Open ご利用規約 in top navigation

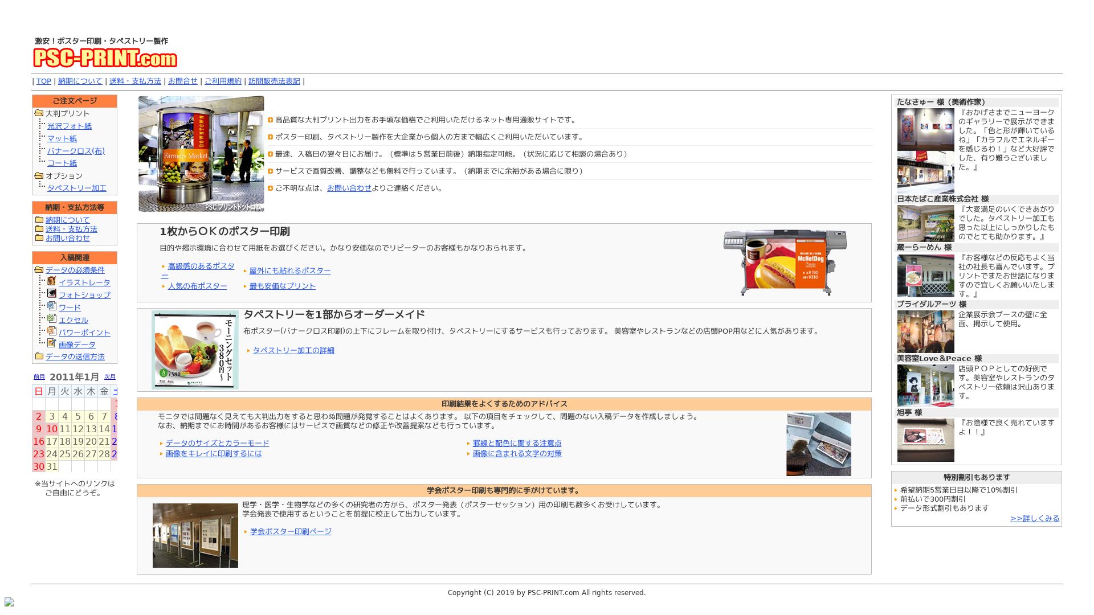[x=223, y=81]
